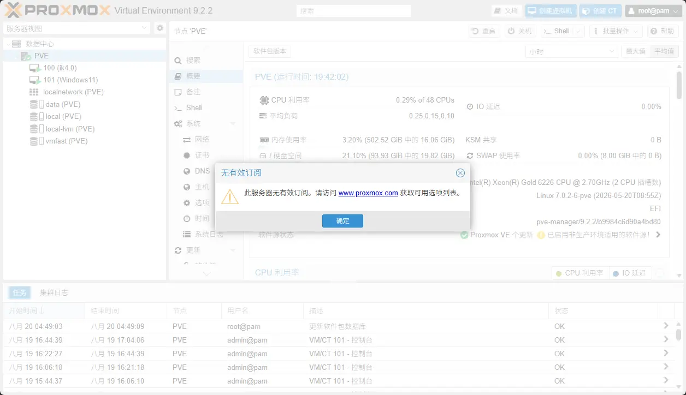Viewport: 686px width, 395px height.
Task: Click the tree settings gear icon
Action: pyautogui.click(x=159, y=28)
